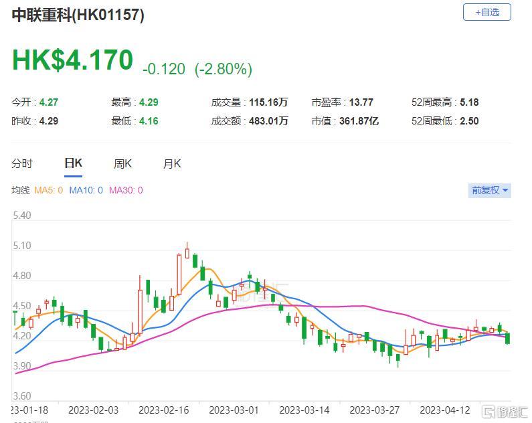
Task: Click the 2023-03-27 date axis label
Action: 375,410
